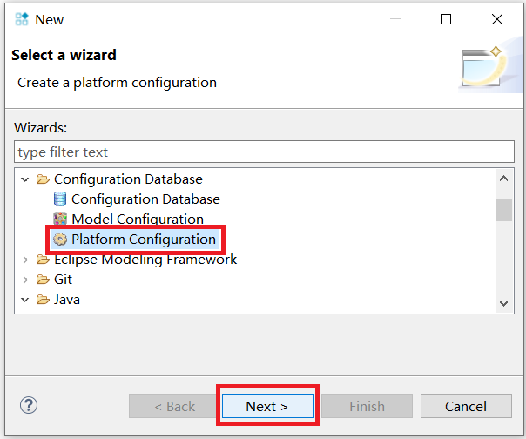This screenshot has height=439, width=526.
Task: Expand the Git category
Action: tap(24, 280)
